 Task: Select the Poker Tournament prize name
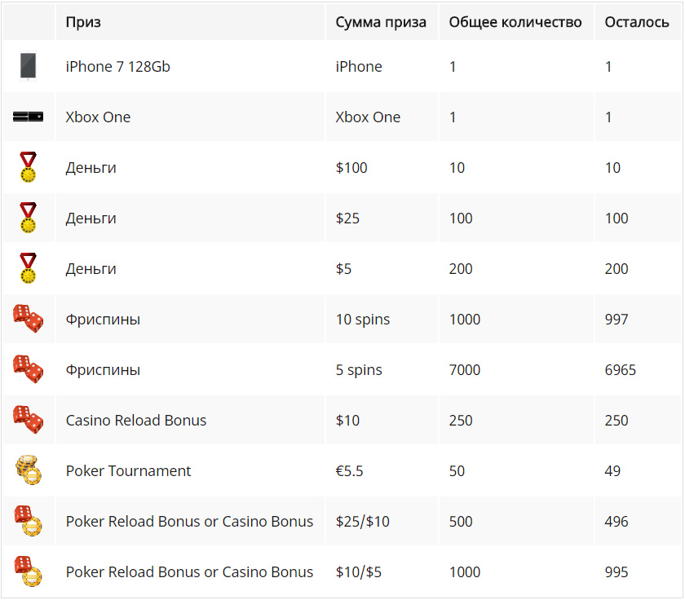129,470
